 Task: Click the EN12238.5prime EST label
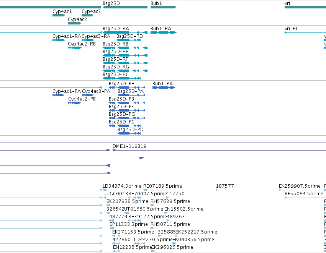pos(132,247)
